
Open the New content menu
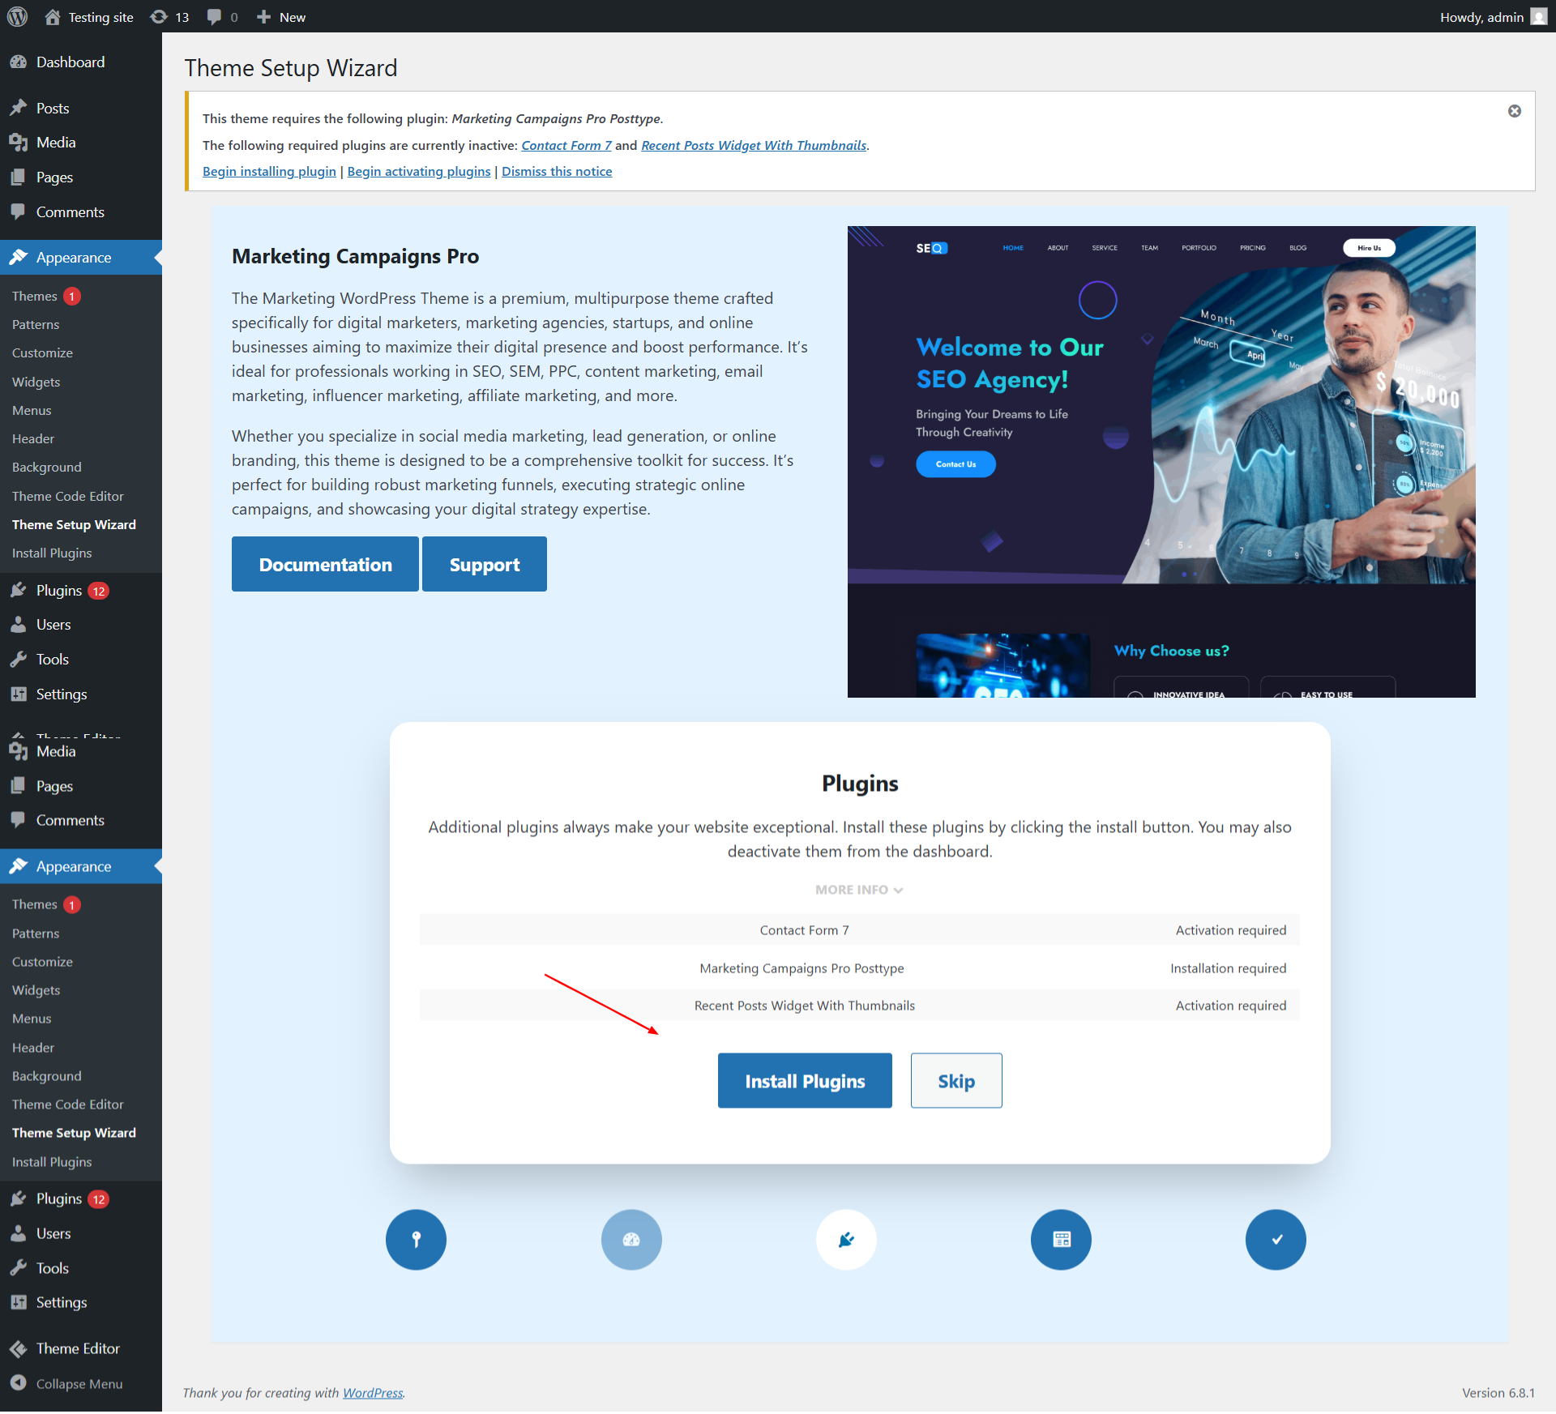(281, 17)
